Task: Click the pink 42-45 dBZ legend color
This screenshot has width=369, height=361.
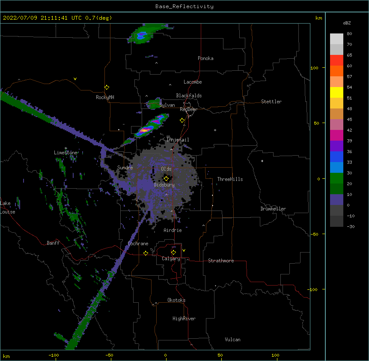Action: tap(336, 125)
